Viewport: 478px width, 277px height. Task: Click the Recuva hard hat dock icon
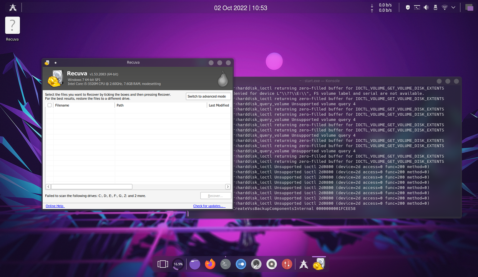319,264
